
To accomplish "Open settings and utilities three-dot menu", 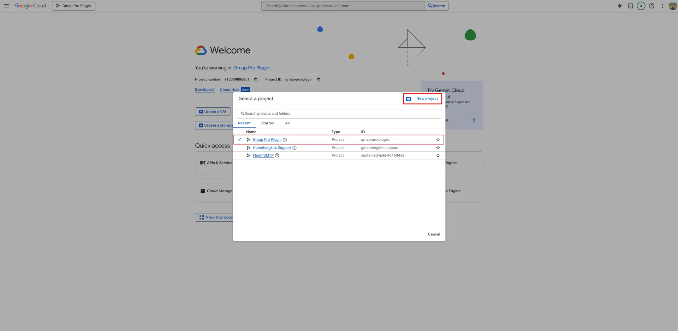I will pos(662,6).
